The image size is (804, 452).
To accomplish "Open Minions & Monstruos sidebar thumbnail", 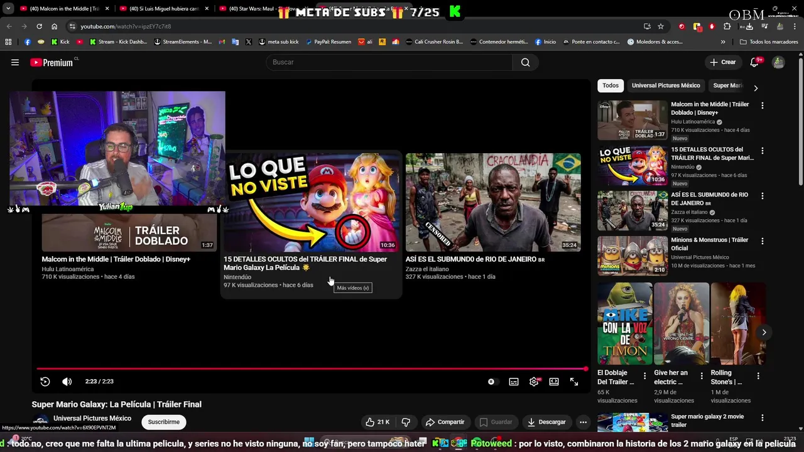I will 633,256.
